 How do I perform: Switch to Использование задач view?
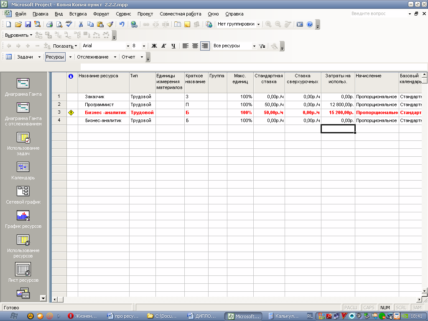coord(23,144)
